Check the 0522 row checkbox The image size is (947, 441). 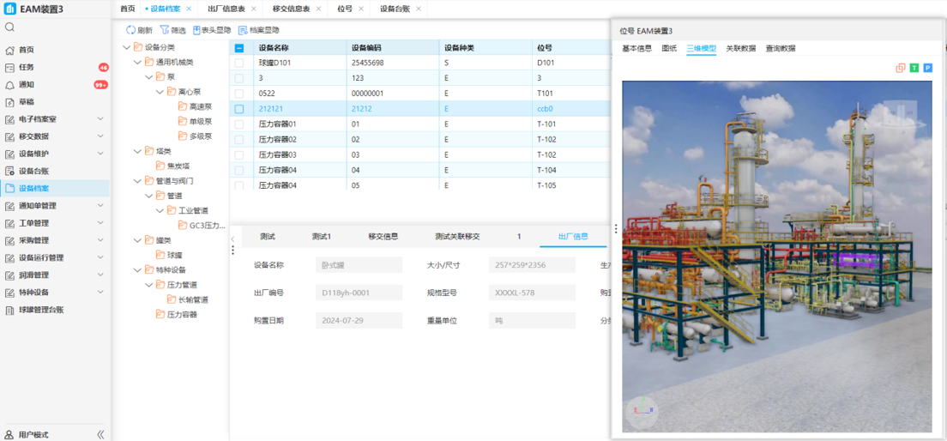tap(239, 94)
